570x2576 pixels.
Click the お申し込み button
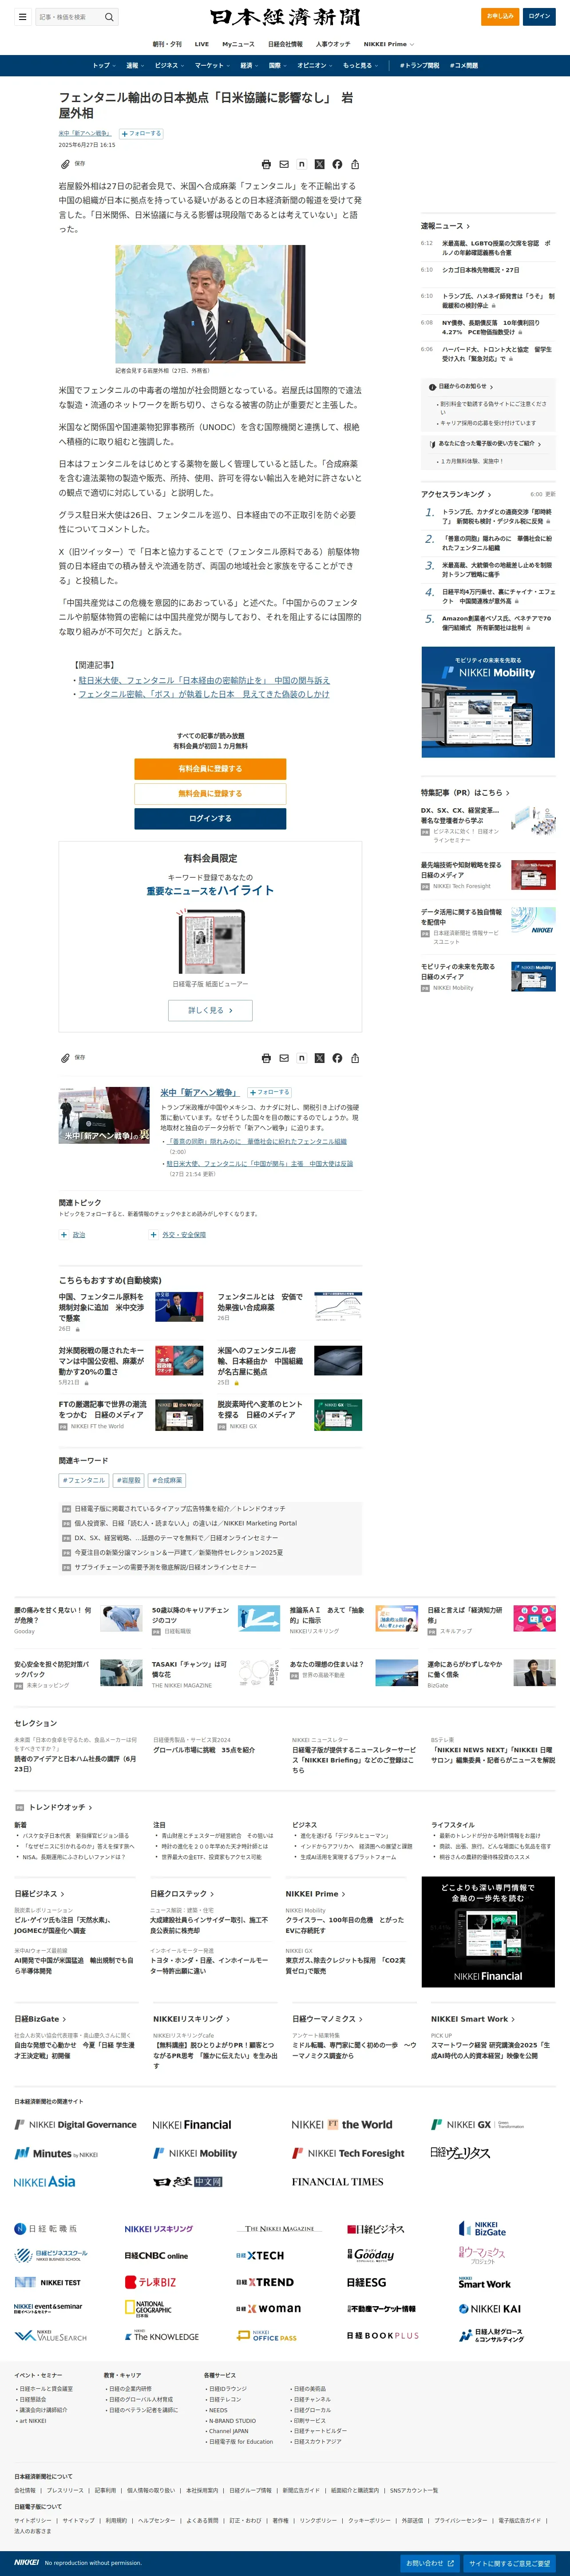tap(499, 16)
